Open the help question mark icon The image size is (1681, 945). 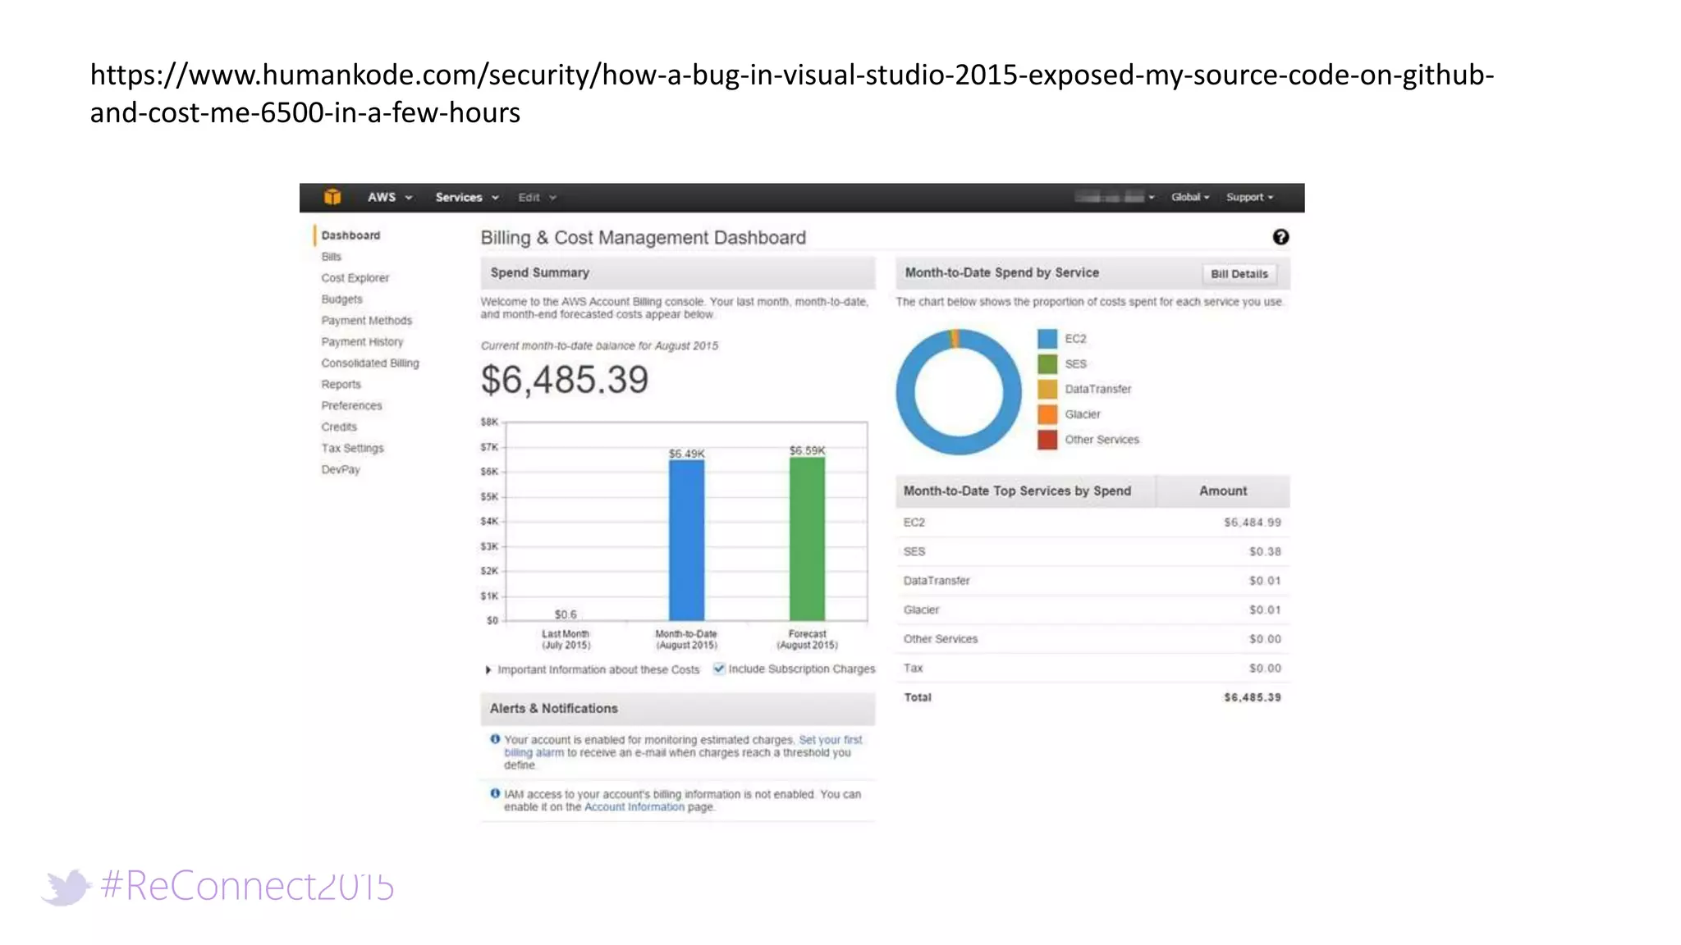pos(1280,237)
